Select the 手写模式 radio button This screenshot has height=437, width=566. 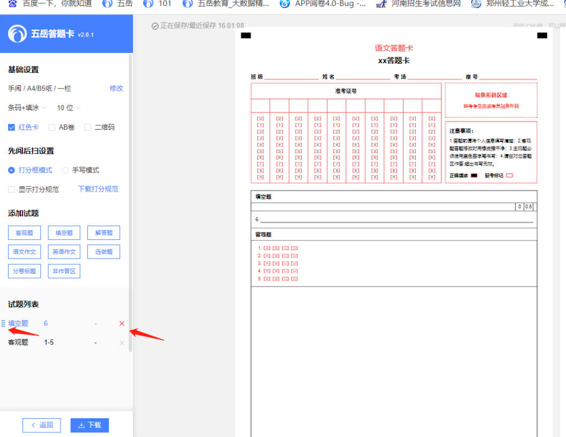(x=65, y=170)
